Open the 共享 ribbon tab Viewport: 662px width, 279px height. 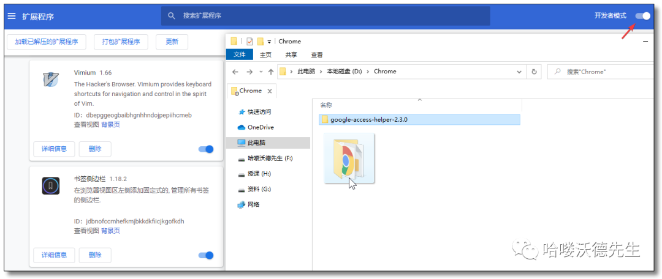tap(291, 55)
